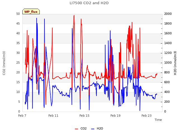Viewport: 179px width, 134px height.
Task: Click the 10 tick on left axis
Action: 18,92
